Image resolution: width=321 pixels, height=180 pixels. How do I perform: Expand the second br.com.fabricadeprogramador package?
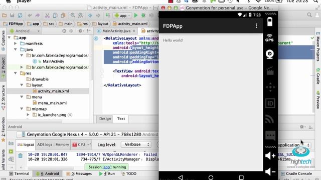22,67
